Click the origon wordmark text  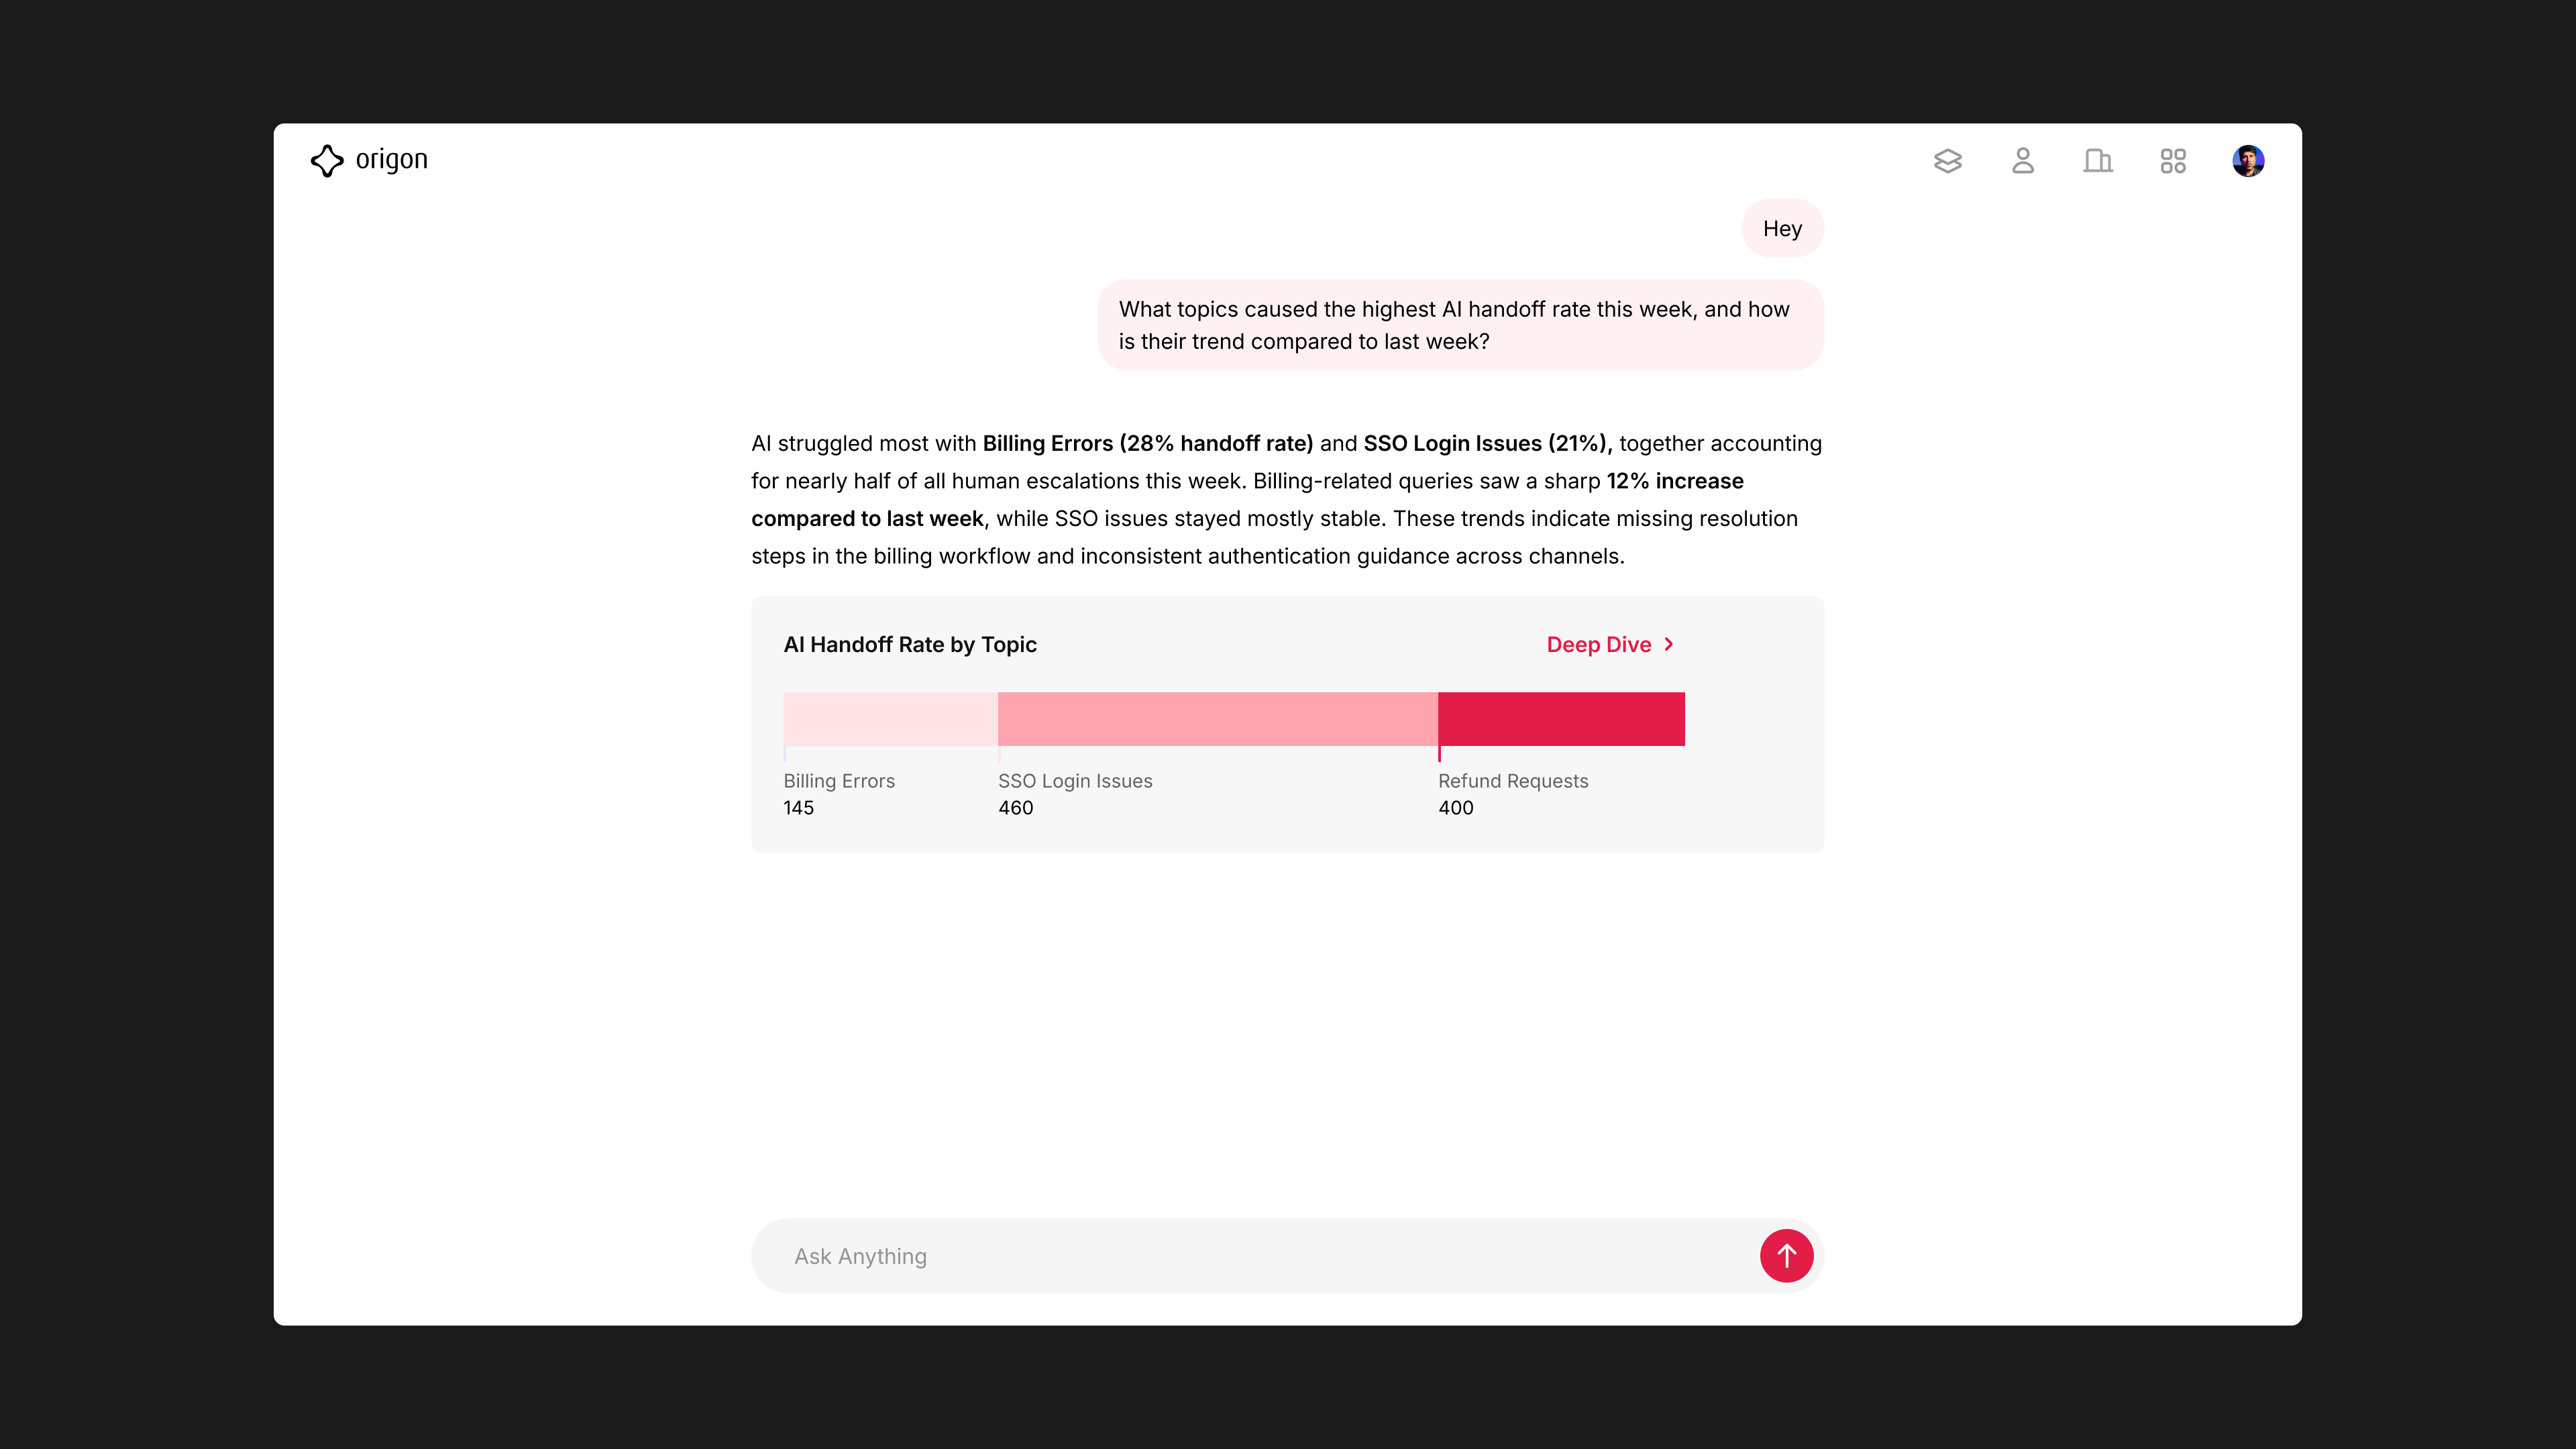391,160
